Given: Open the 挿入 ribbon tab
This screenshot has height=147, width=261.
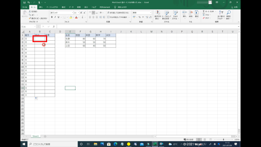Looking at the screenshot, I should click(41, 7).
